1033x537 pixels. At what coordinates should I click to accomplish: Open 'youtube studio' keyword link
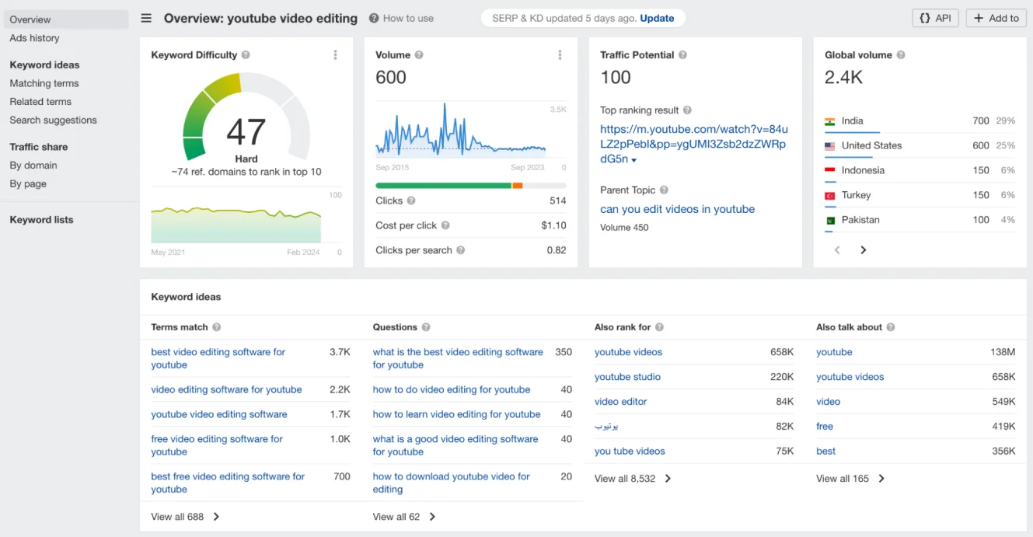pos(627,377)
